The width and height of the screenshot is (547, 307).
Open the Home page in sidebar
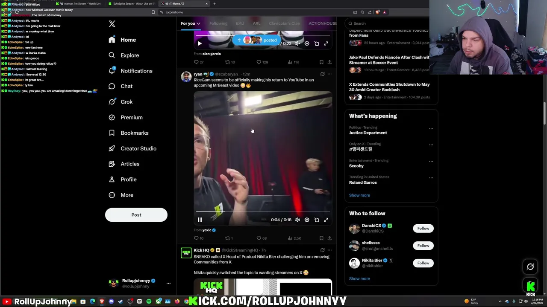click(122, 40)
